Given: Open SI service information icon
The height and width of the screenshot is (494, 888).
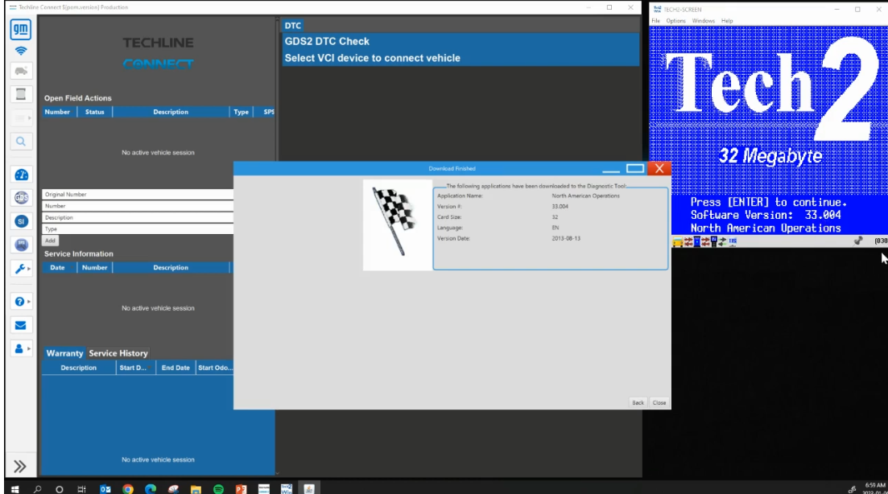Looking at the screenshot, I should pos(21,221).
